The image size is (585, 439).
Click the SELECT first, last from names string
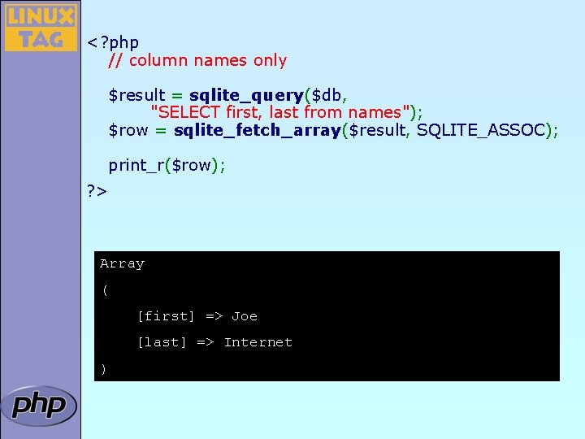(x=279, y=112)
